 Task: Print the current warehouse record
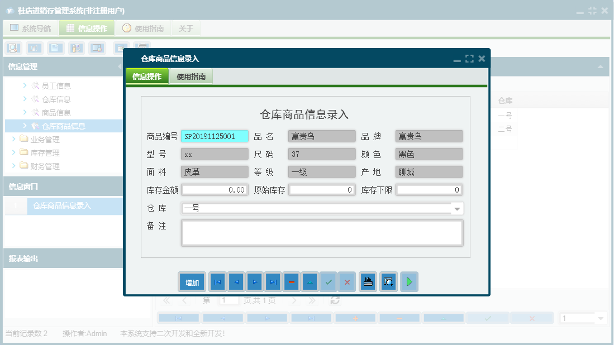pyautogui.click(x=368, y=282)
